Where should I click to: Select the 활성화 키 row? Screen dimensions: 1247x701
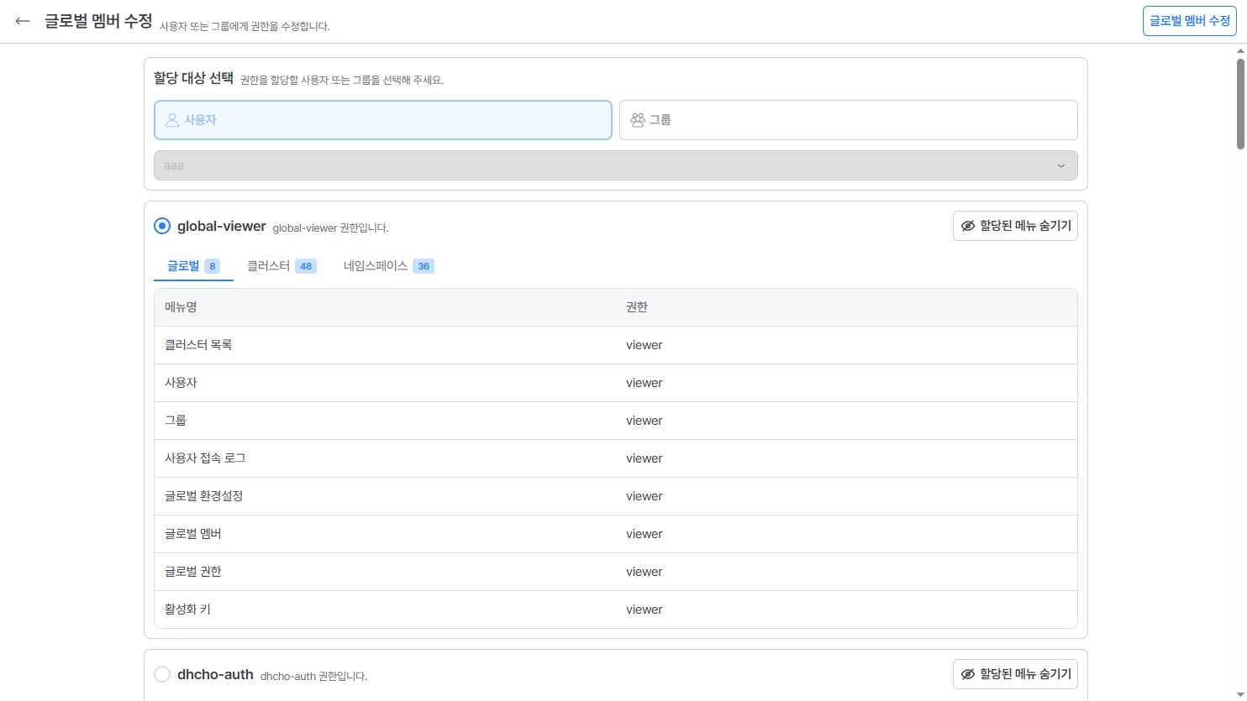point(616,609)
